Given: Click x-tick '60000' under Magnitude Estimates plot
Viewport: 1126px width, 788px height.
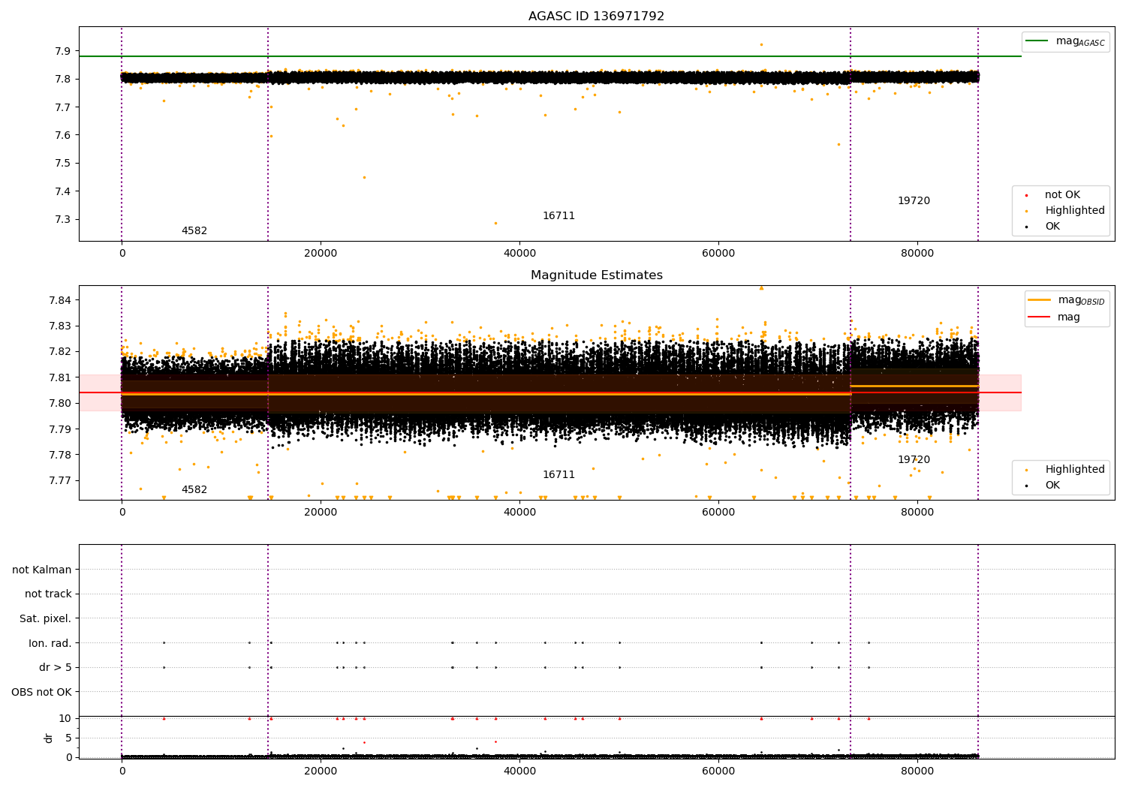Looking at the screenshot, I should pyautogui.click(x=718, y=513).
